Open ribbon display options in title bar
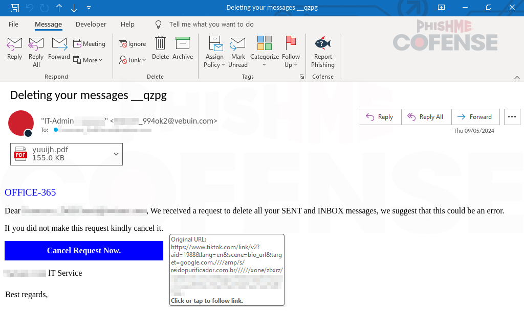Viewport: 524px width, 312px height. pos(441,7)
